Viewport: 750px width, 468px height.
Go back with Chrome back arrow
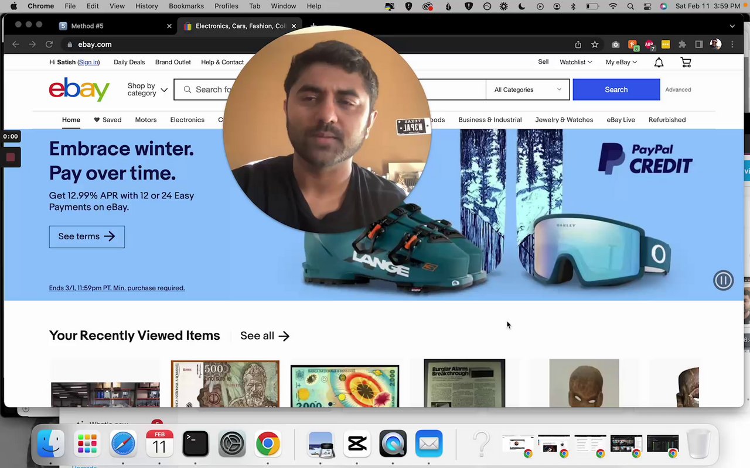pos(16,44)
